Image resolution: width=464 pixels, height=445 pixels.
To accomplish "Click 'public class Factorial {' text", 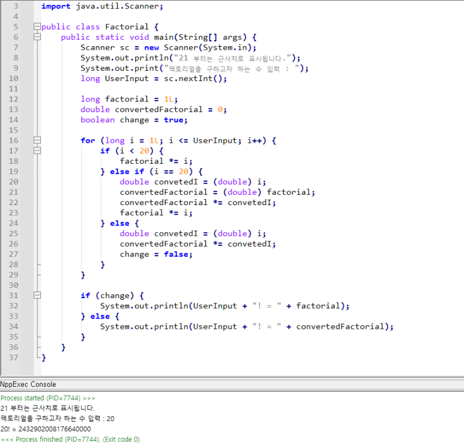I will [100, 27].
